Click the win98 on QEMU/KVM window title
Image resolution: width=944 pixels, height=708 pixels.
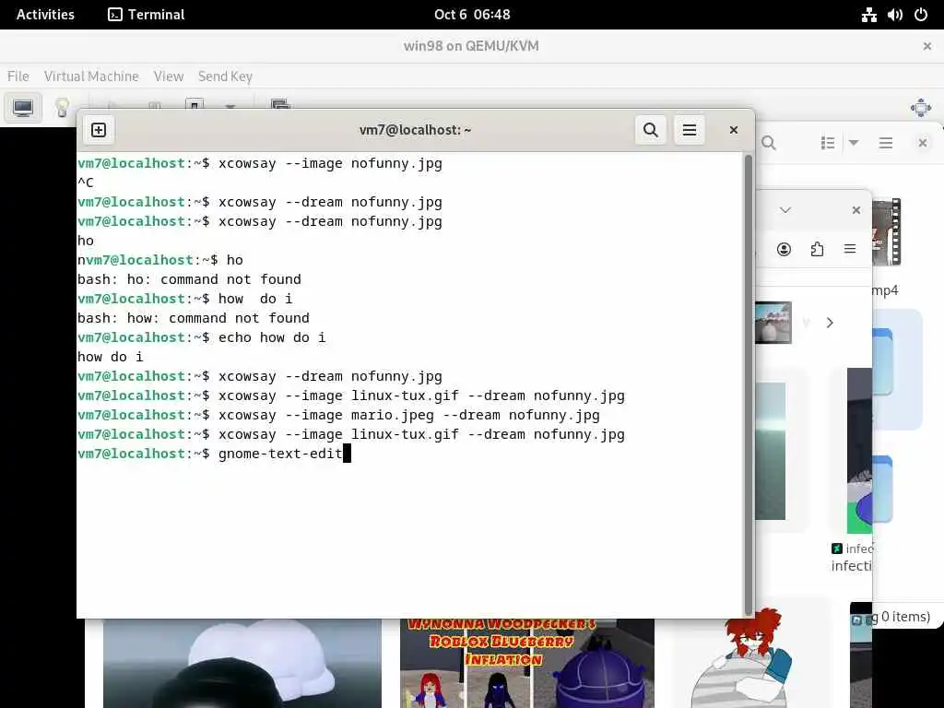tap(471, 46)
